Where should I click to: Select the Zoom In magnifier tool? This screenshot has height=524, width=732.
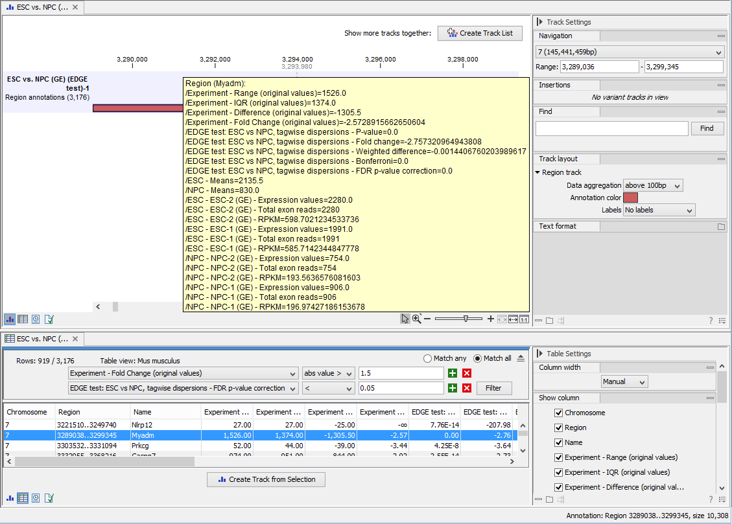tap(416, 319)
